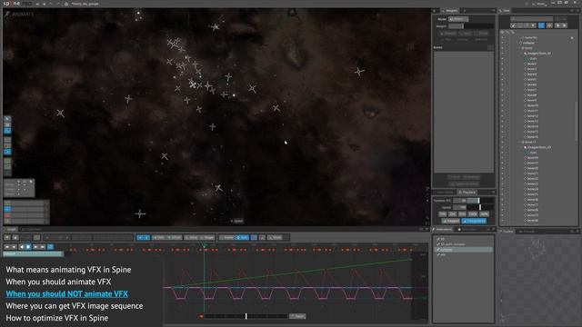Select bone5 in the tree
The height and width of the screenshot is (327, 582).
pos(532,79)
